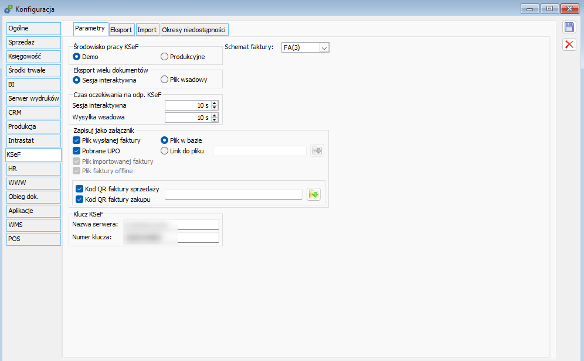Open the Serwer wydruków section
Viewport: 584px width, 361px height.
point(33,98)
